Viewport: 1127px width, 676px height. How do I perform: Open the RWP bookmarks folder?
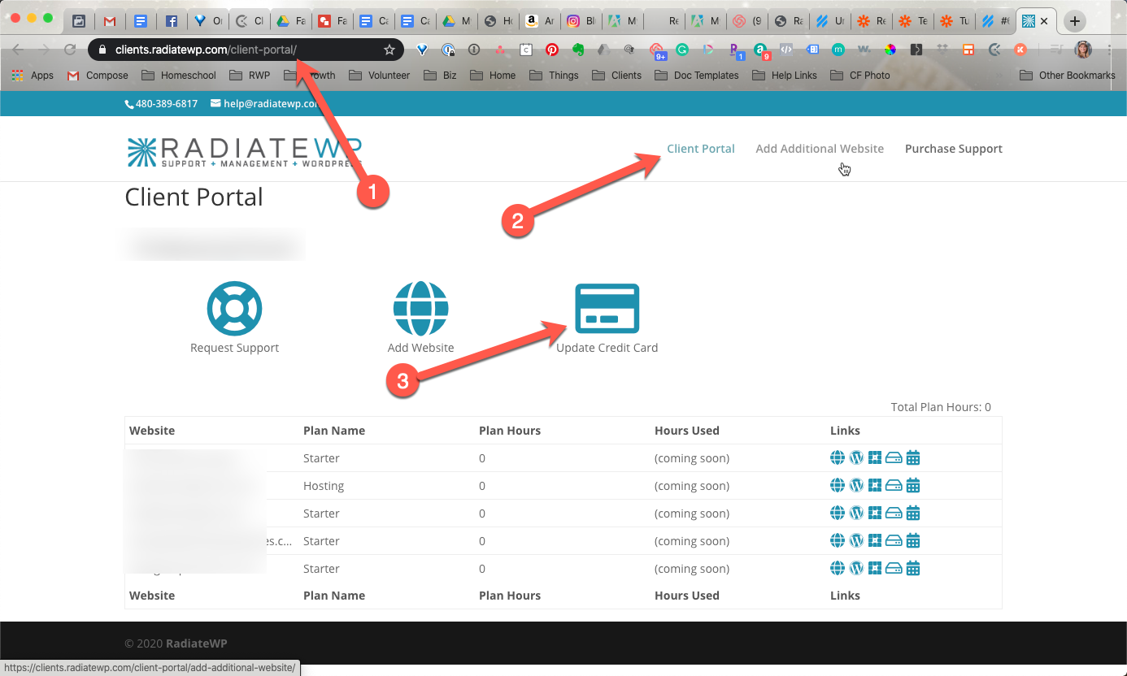click(x=250, y=76)
